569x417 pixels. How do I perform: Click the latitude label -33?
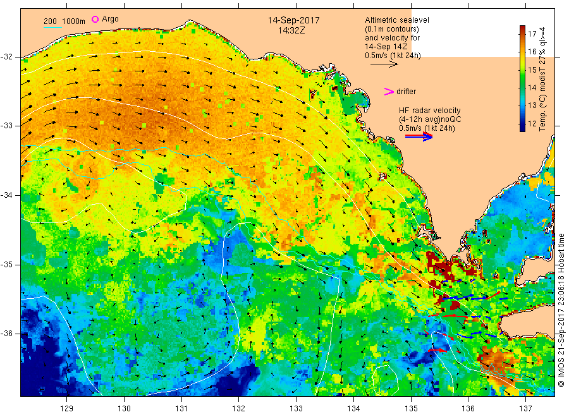(x=6, y=126)
